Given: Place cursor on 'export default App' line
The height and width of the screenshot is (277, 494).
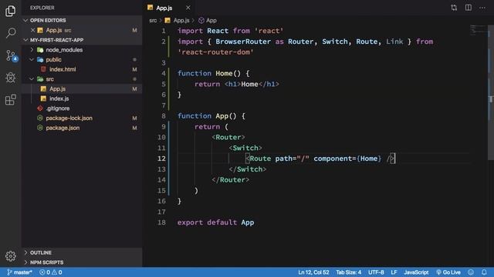Looking at the screenshot, I should pyautogui.click(x=215, y=222).
